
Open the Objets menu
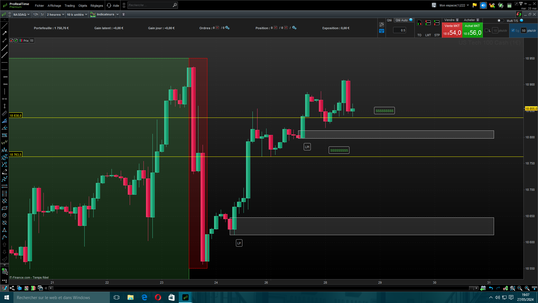(83, 6)
